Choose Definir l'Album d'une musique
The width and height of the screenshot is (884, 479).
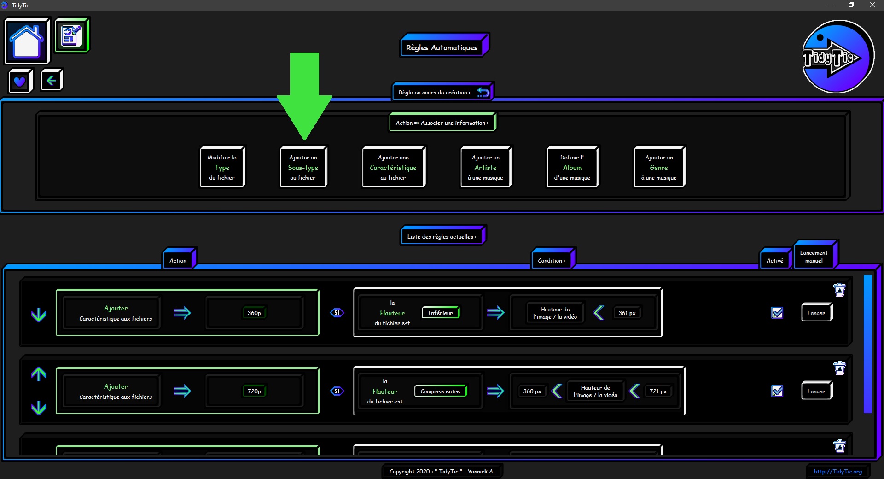tap(572, 167)
